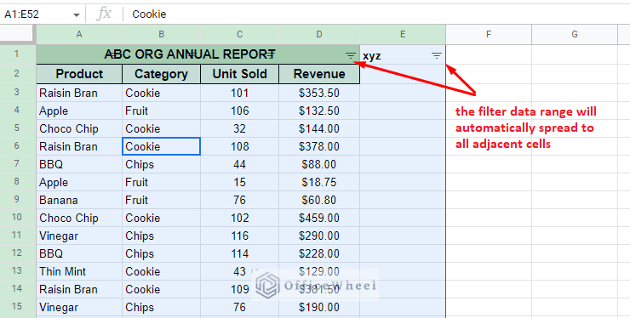
Task: Select row 6 header
Action: pyautogui.click(x=18, y=146)
